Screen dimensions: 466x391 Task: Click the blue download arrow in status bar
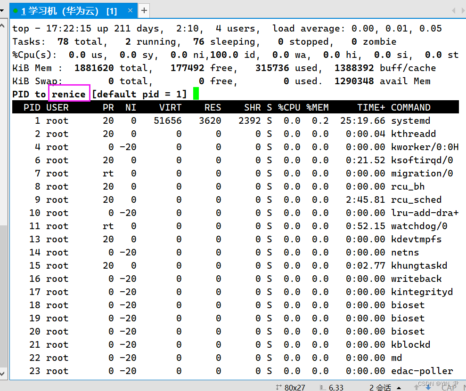(x=428, y=387)
